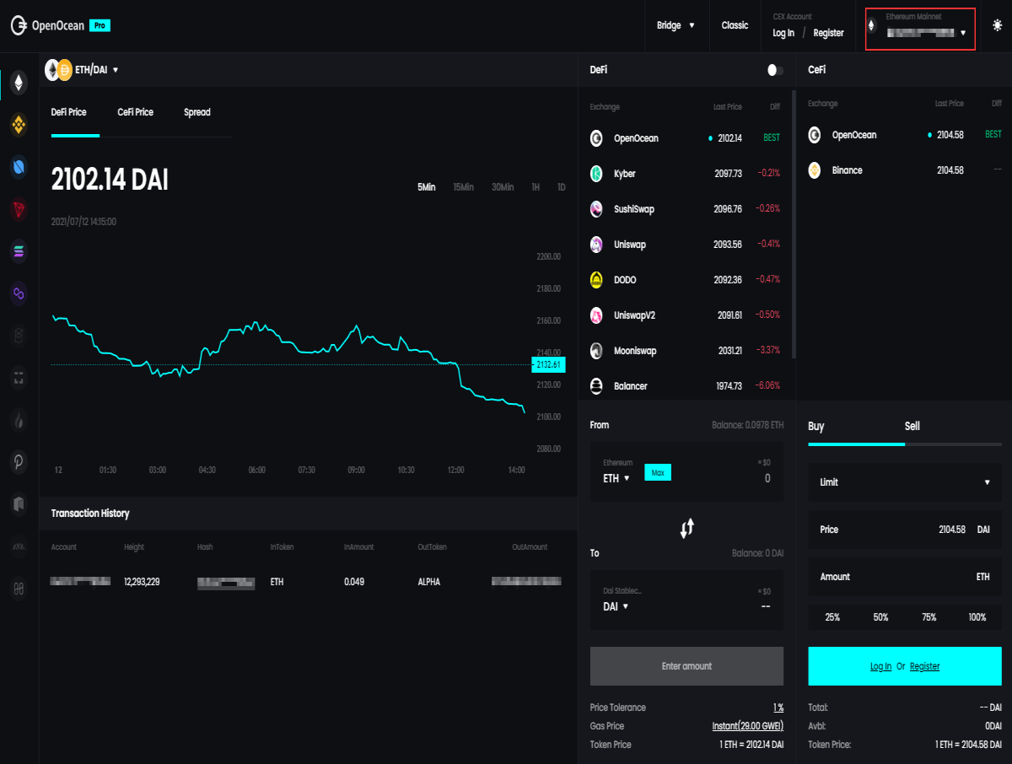Select the 5Min chart interval
Viewport: 1012px width, 764px height.
pyautogui.click(x=426, y=187)
